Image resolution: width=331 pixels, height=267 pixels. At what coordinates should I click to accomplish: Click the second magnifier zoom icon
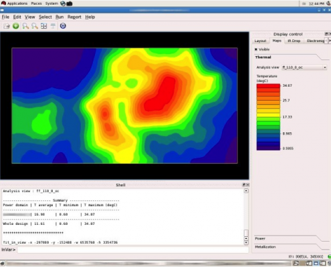coord(35,26)
